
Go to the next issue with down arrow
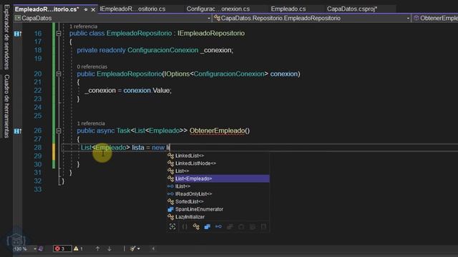pos(109,248)
